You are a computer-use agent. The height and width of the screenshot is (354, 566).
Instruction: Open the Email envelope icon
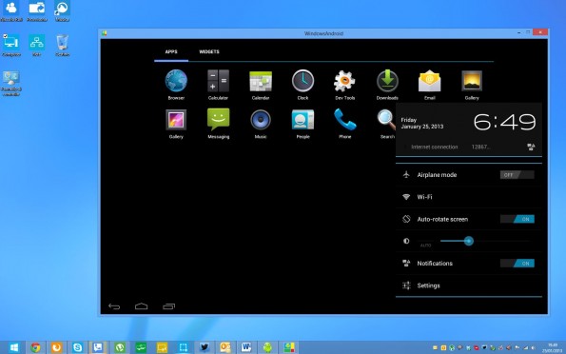tap(430, 81)
